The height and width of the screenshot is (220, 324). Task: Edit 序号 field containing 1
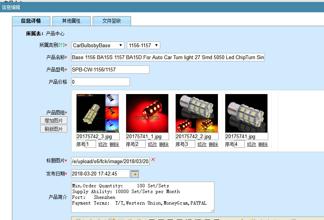(91, 144)
